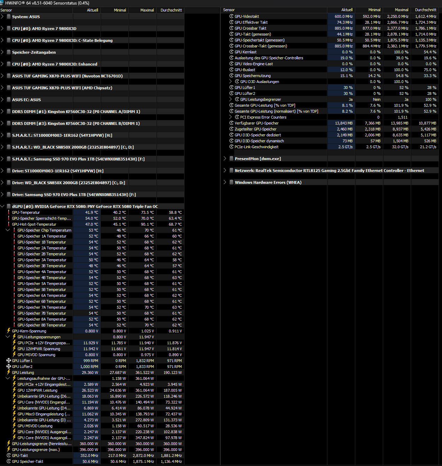Select the GPU Crossbar Takt row
Viewport: 442px width, 466px height.
[x=330, y=28]
